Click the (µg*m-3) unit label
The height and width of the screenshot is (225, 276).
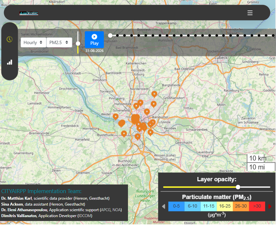(x=217, y=214)
